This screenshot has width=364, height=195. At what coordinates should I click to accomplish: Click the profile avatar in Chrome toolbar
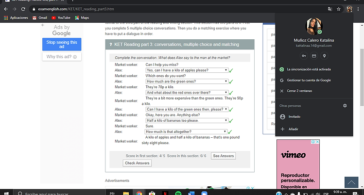coord(349,9)
